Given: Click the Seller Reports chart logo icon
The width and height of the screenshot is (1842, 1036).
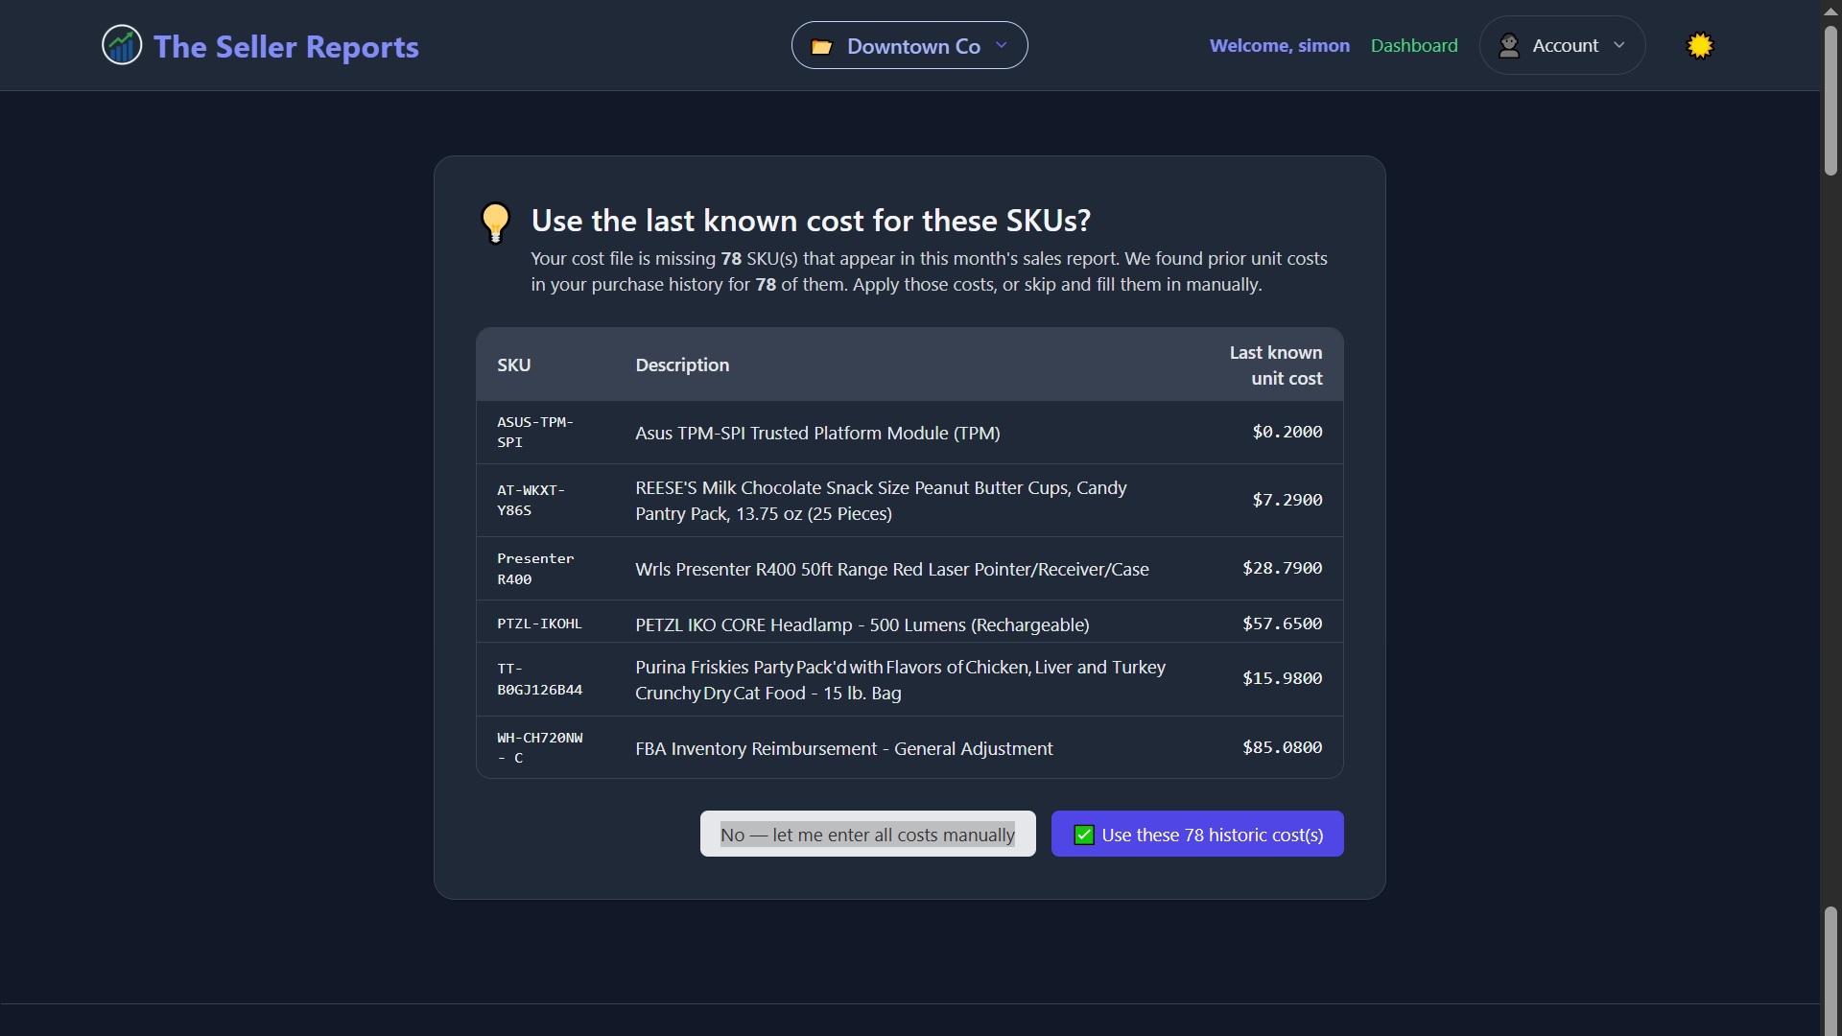Looking at the screenshot, I should (122, 45).
